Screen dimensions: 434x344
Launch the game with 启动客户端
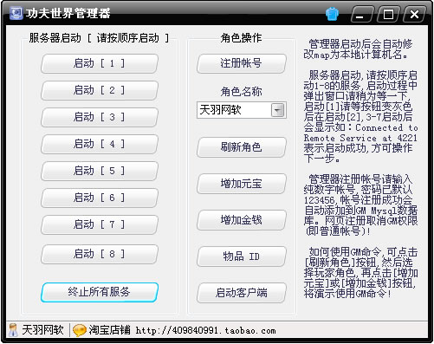pyautogui.click(x=242, y=293)
